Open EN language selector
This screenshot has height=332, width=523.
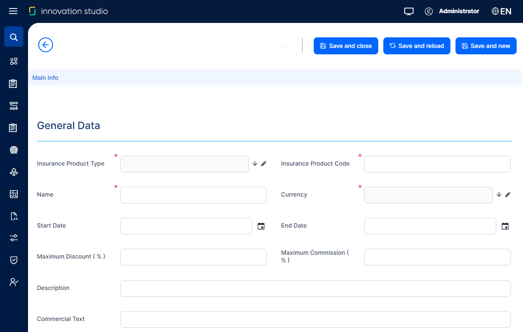click(501, 11)
